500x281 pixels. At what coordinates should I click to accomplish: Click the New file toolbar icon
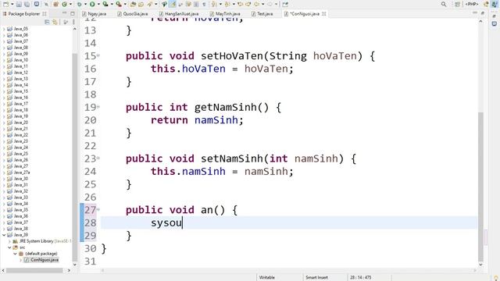pyautogui.click(x=5, y=4)
